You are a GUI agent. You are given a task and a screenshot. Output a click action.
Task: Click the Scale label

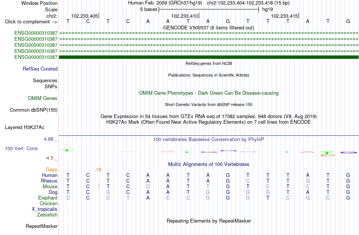pos(51,9)
